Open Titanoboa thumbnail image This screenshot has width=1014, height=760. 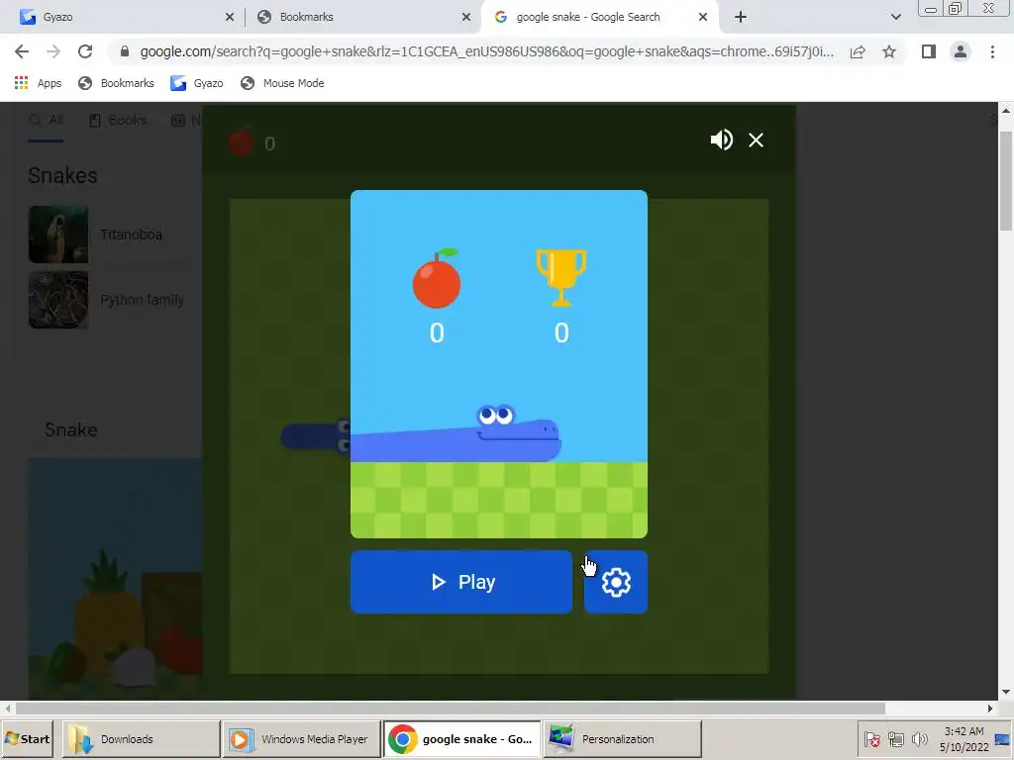click(58, 234)
